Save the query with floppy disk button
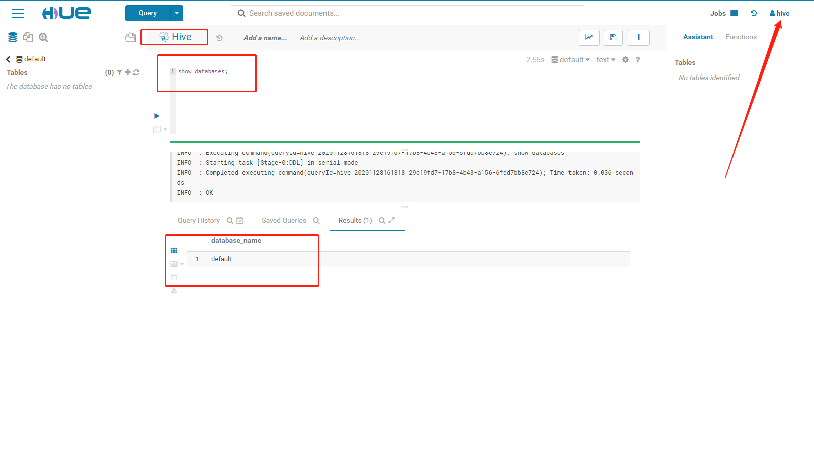Screen dimensions: 814x457 pyautogui.click(x=613, y=37)
